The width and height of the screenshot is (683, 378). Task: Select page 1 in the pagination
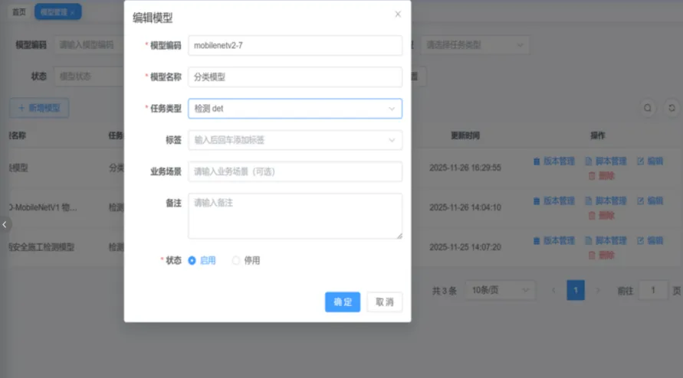coord(576,290)
